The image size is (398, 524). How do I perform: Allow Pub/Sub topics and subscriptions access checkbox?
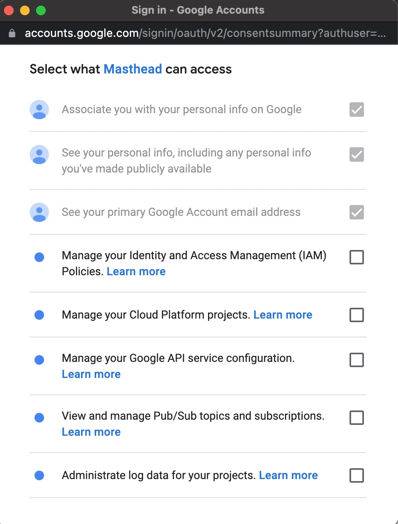(x=356, y=418)
